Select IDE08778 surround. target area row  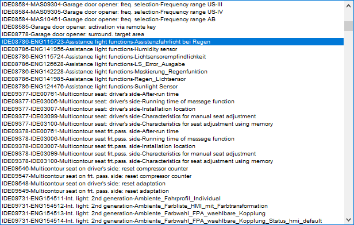(172, 34)
